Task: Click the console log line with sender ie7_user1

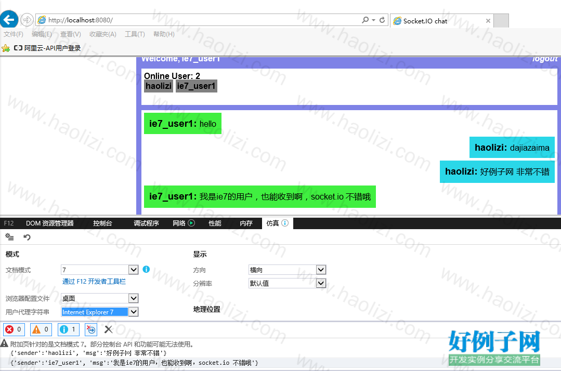Action: (134, 362)
